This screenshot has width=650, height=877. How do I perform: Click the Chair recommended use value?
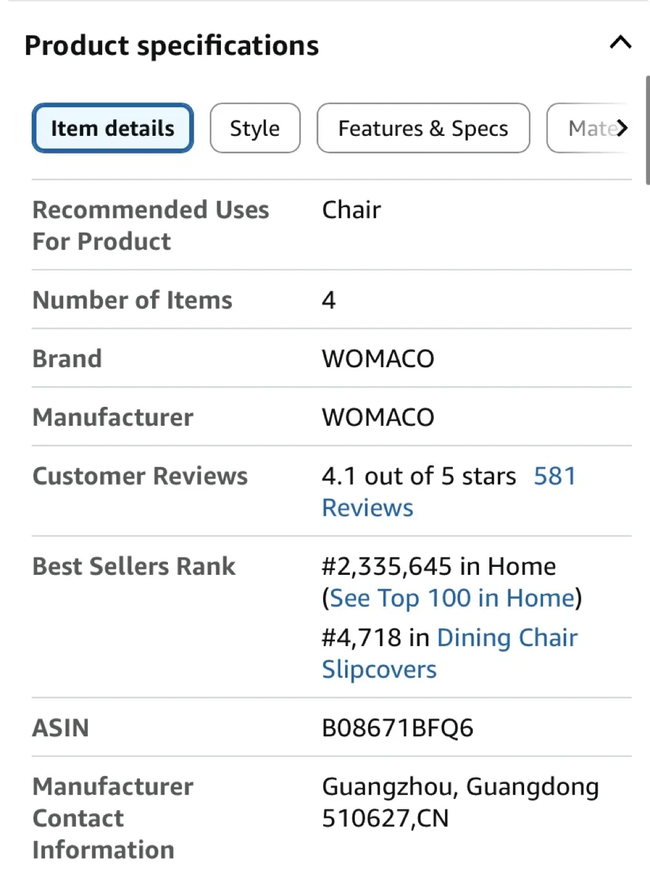pyautogui.click(x=351, y=210)
